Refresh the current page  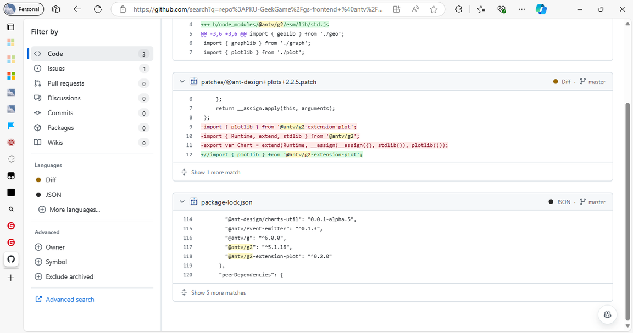coord(98,9)
